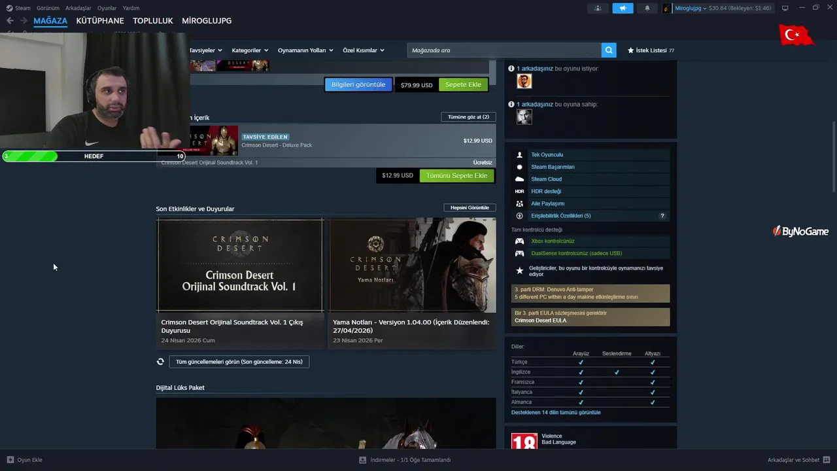Expand the Özel Kısımlar dropdown
Viewport: 837px width, 471px height.
[364, 50]
